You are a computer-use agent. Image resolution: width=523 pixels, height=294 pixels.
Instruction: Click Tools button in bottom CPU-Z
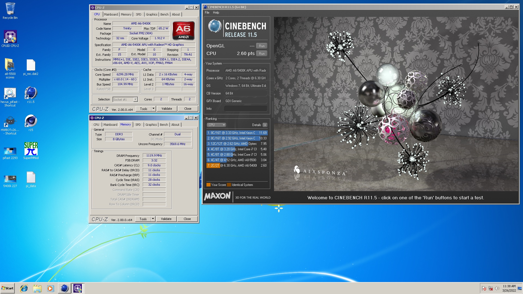point(143,219)
